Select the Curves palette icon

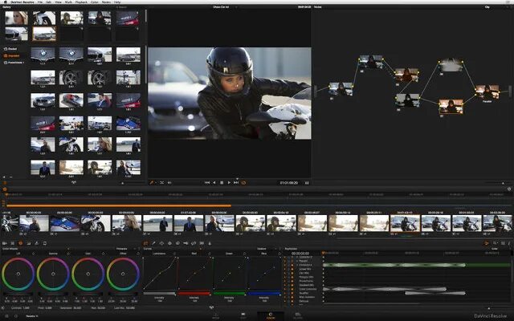coord(145,243)
